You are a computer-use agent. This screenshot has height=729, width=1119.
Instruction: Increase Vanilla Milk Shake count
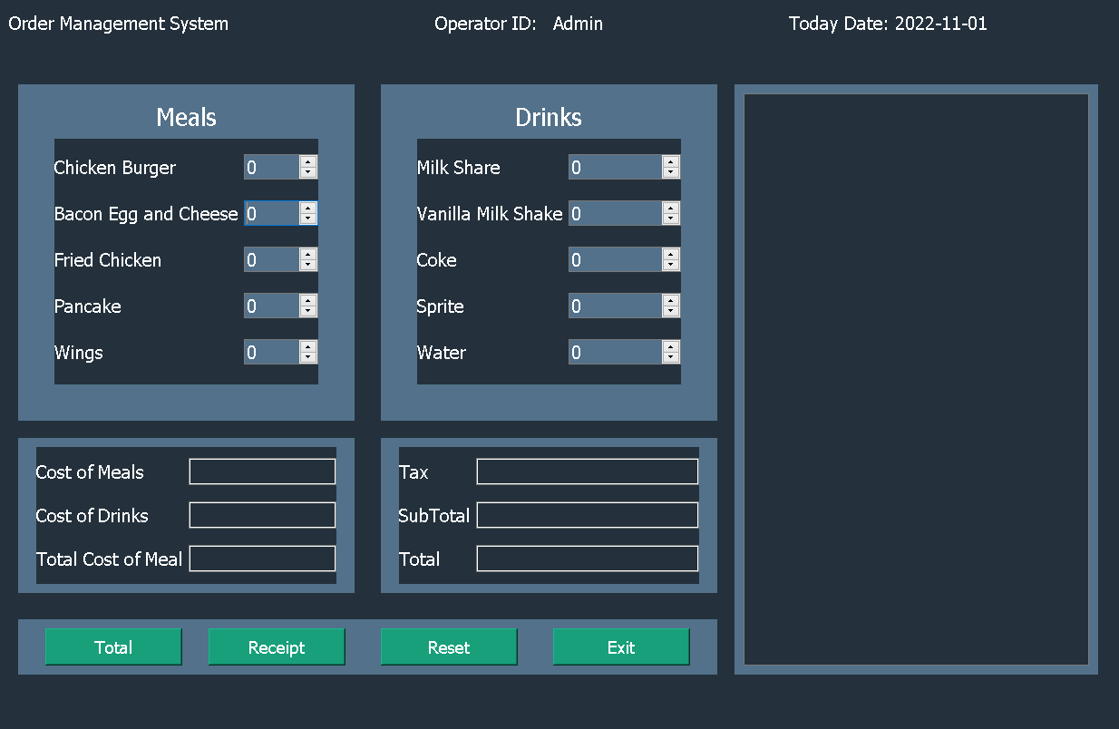click(670, 209)
